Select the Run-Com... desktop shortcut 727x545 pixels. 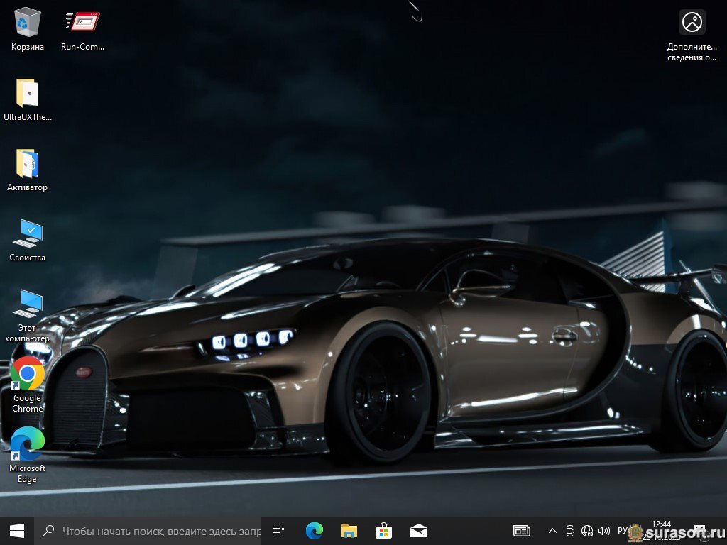coord(82,30)
